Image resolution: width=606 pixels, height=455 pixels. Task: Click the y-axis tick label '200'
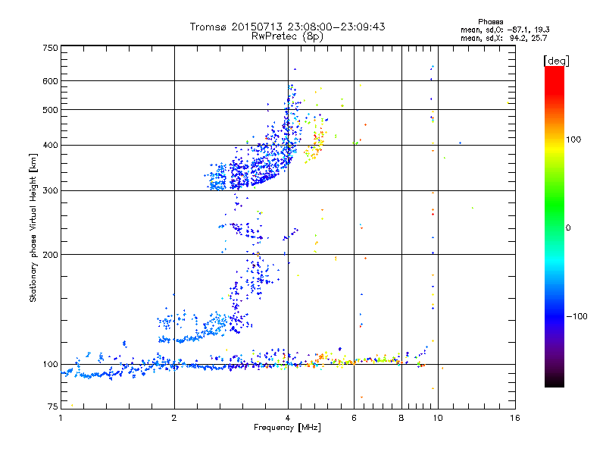click(x=50, y=255)
